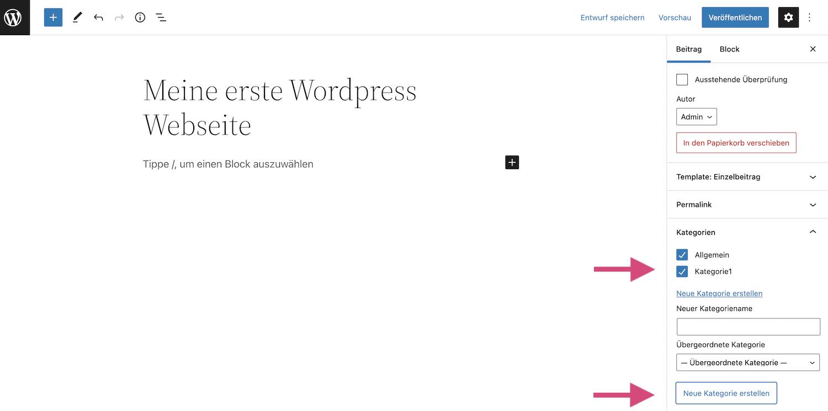
Task: Open the three-dot options menu
Action: tap(810, 18)
